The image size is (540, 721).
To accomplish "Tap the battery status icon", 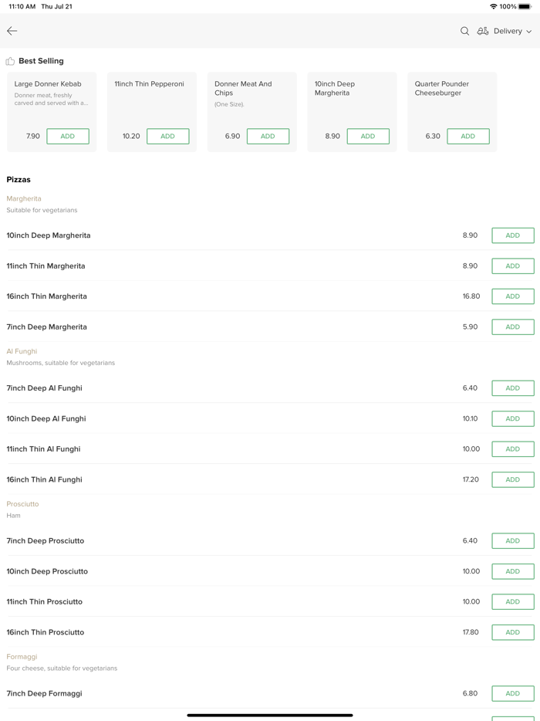I will tap(525, 6).
